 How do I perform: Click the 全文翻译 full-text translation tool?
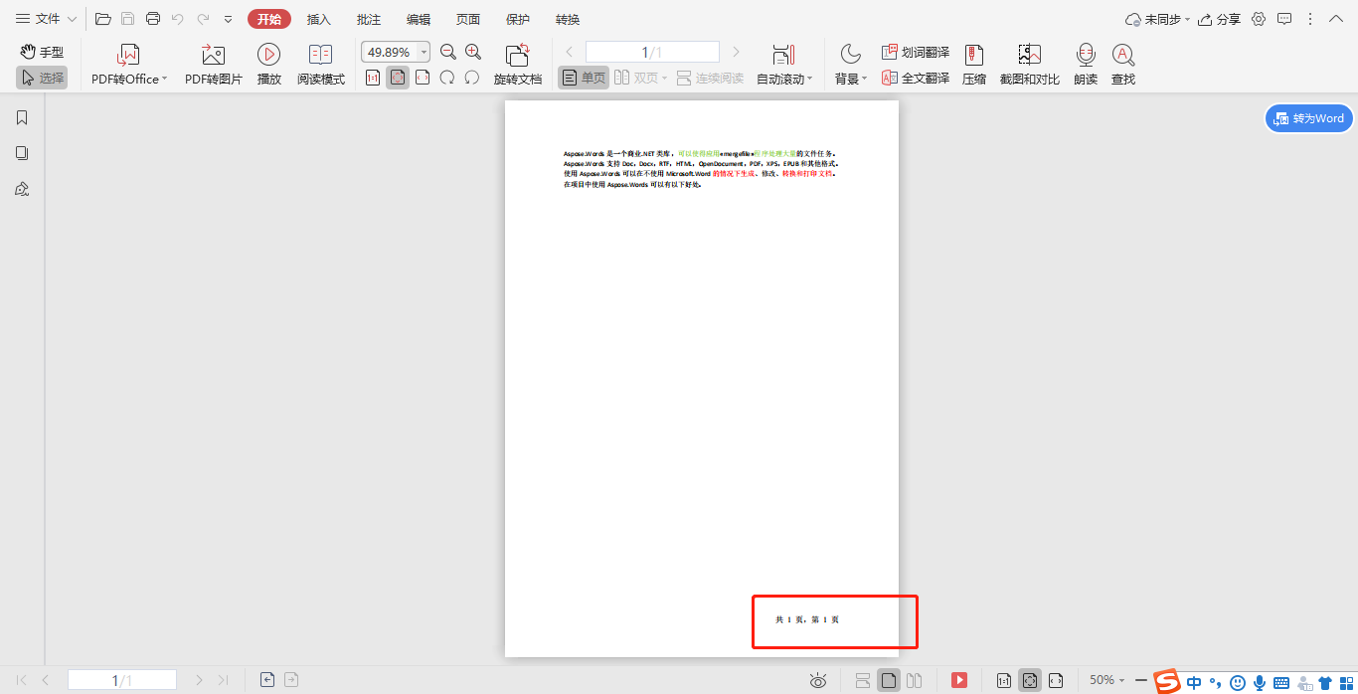(916, 78)
